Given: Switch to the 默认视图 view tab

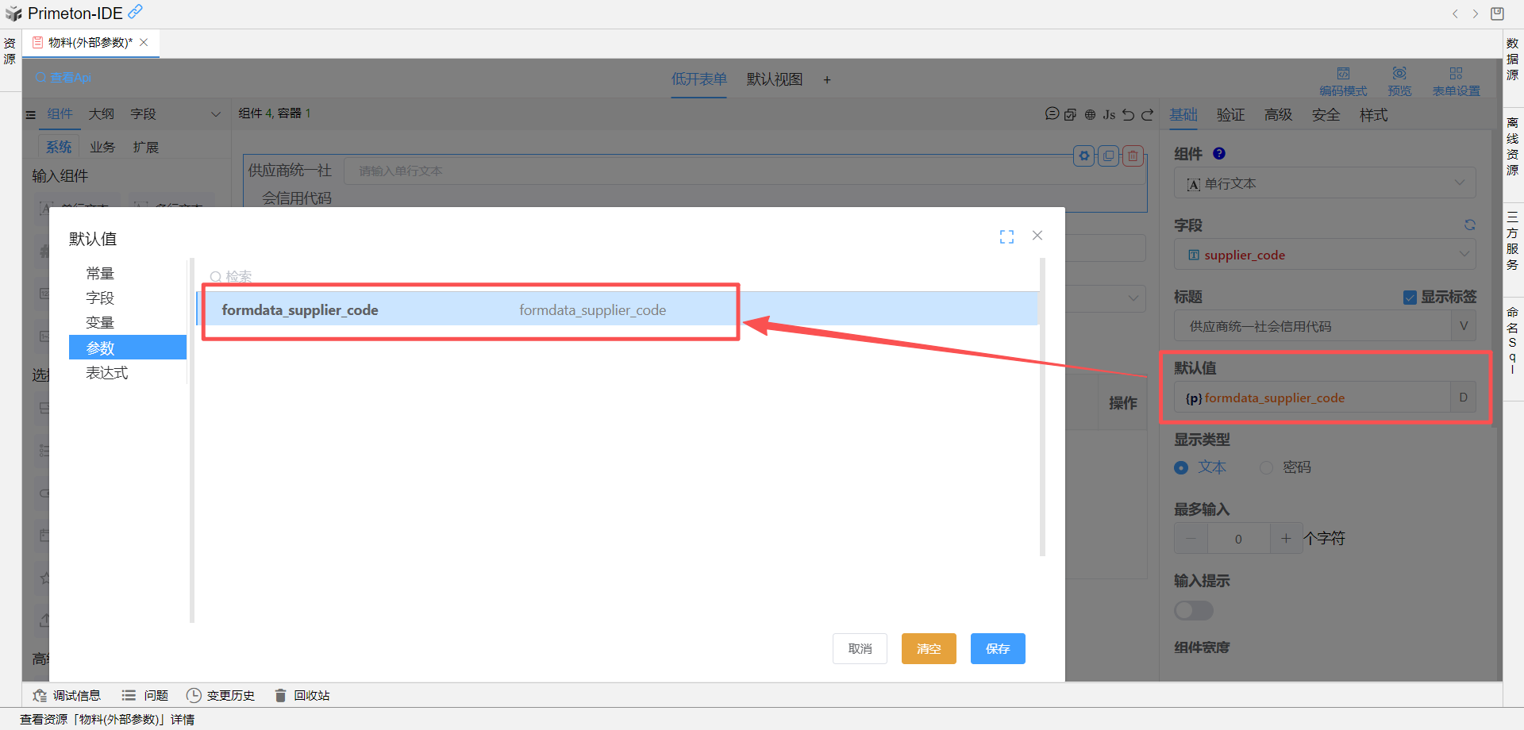Looking at the screenshot, I should click(x=774, y=79).
